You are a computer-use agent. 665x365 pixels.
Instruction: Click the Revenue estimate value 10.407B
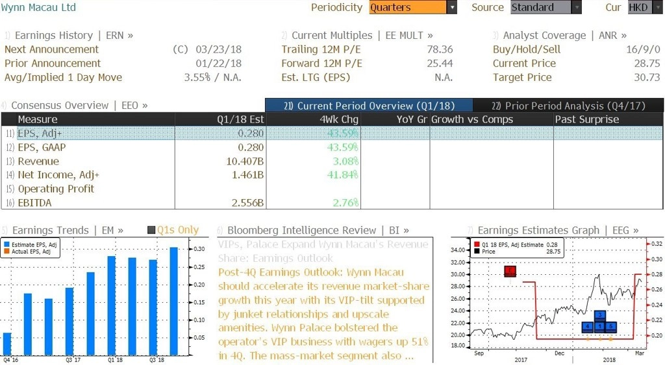click(x=245, y=161)
